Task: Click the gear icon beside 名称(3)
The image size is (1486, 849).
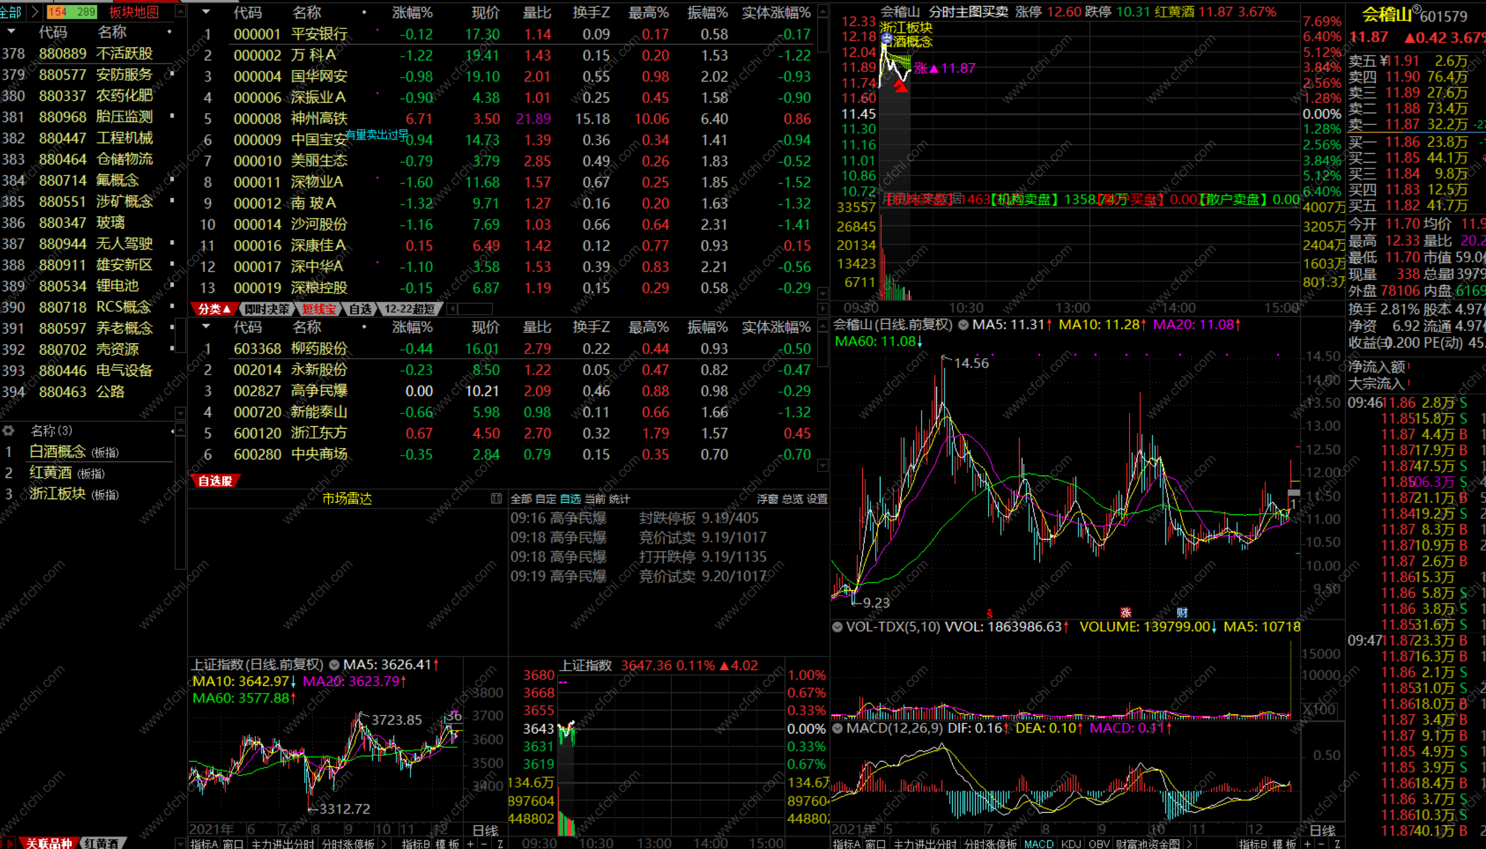Action: pos(8,431)
